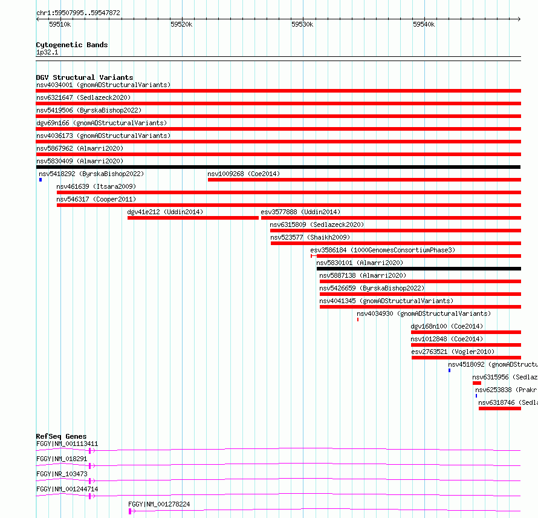Select the FGGY|NR_103473 transcript label
This screenshot has width=538, height=518.
coord(62,474)
